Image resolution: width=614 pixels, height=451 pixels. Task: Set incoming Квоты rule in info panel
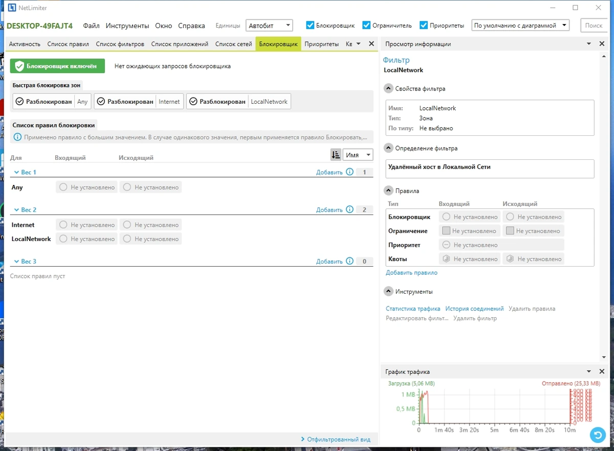tap(470, 259)
